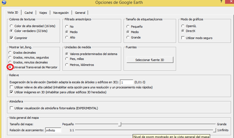The width and height of the screenshot is (234, 138).
Task: Select Color verdadero (32 bits)
Action: (x=11, y=31)
